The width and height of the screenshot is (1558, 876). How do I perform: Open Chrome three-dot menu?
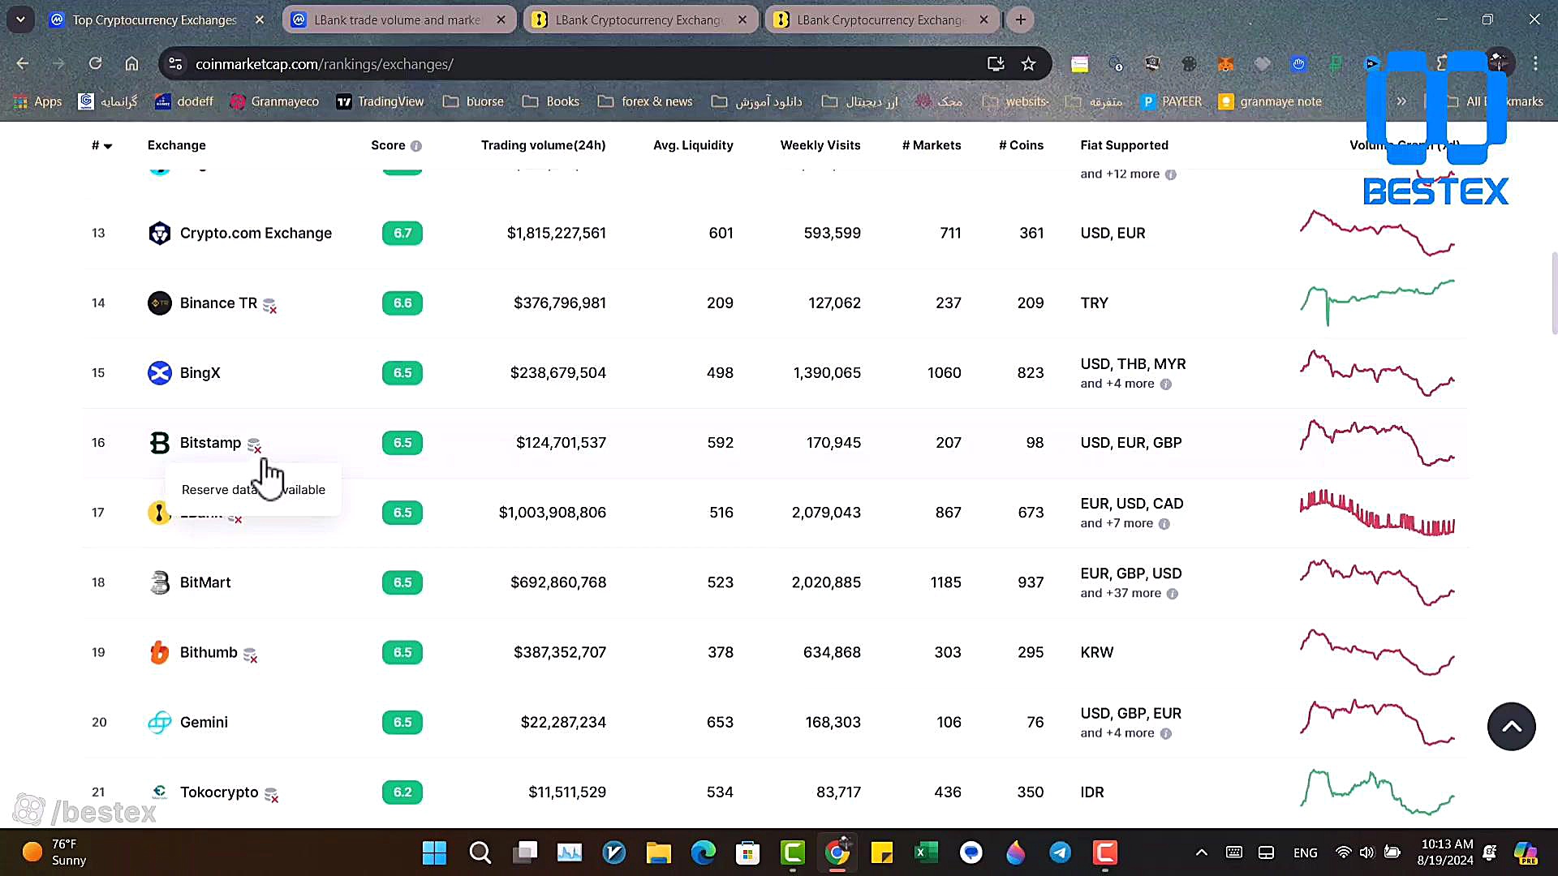click(1535, 64)
